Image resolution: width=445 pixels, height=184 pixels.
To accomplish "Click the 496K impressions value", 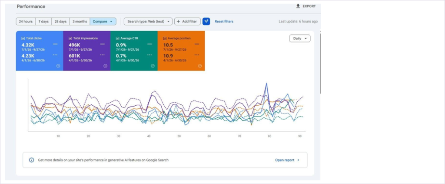I will point(75,45).
